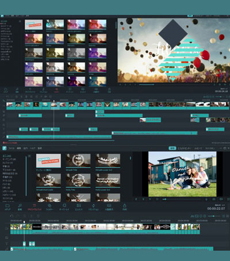Open the Elements tab in lower window

[x=79, y=207]
